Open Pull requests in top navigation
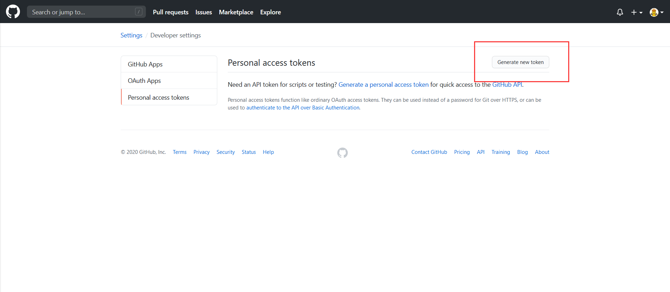The height and width of the screenshot is (292, 670). (x=170, y=12)
